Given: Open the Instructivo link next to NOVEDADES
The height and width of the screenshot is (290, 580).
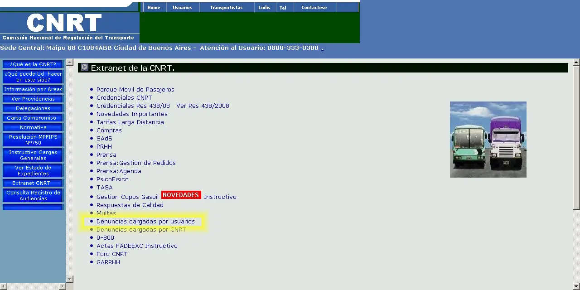Looking at the screenshot, I should [x=220, y=197].
